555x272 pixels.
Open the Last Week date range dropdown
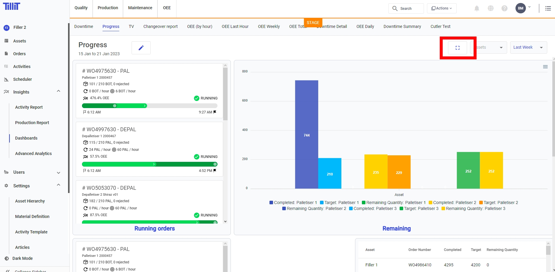tap(528, 48)
